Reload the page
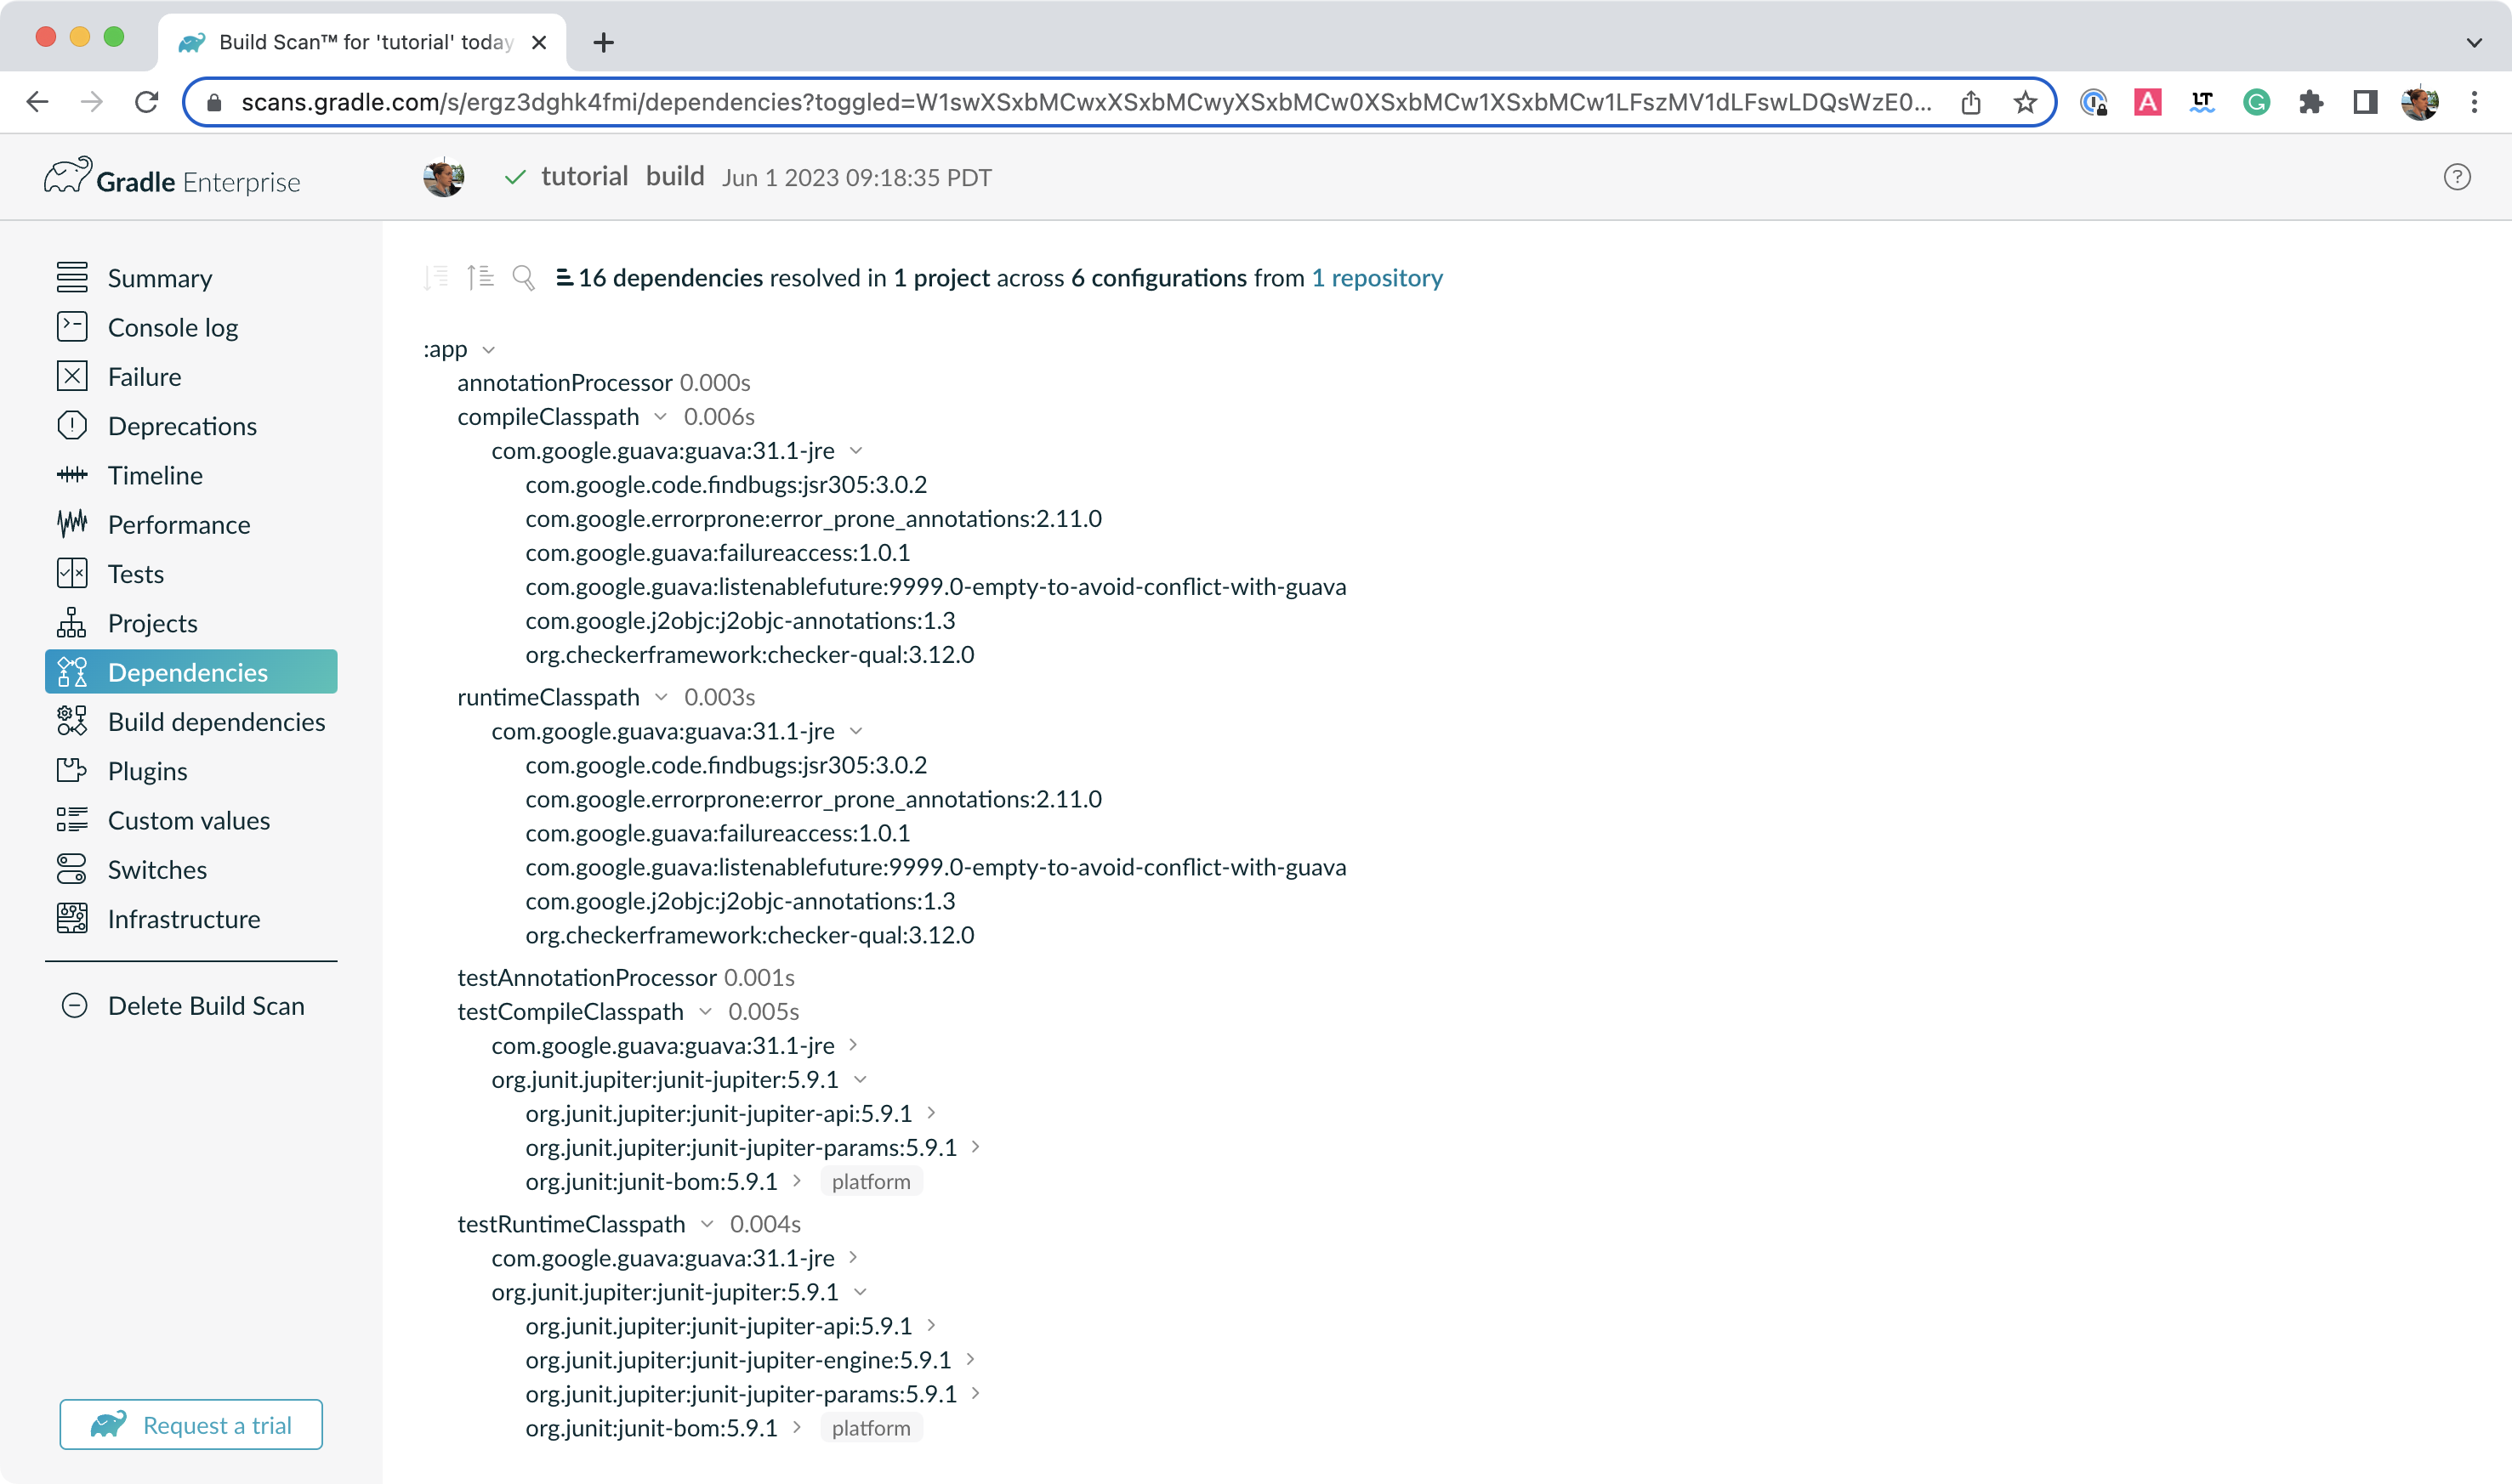 (x=146, y=102)
